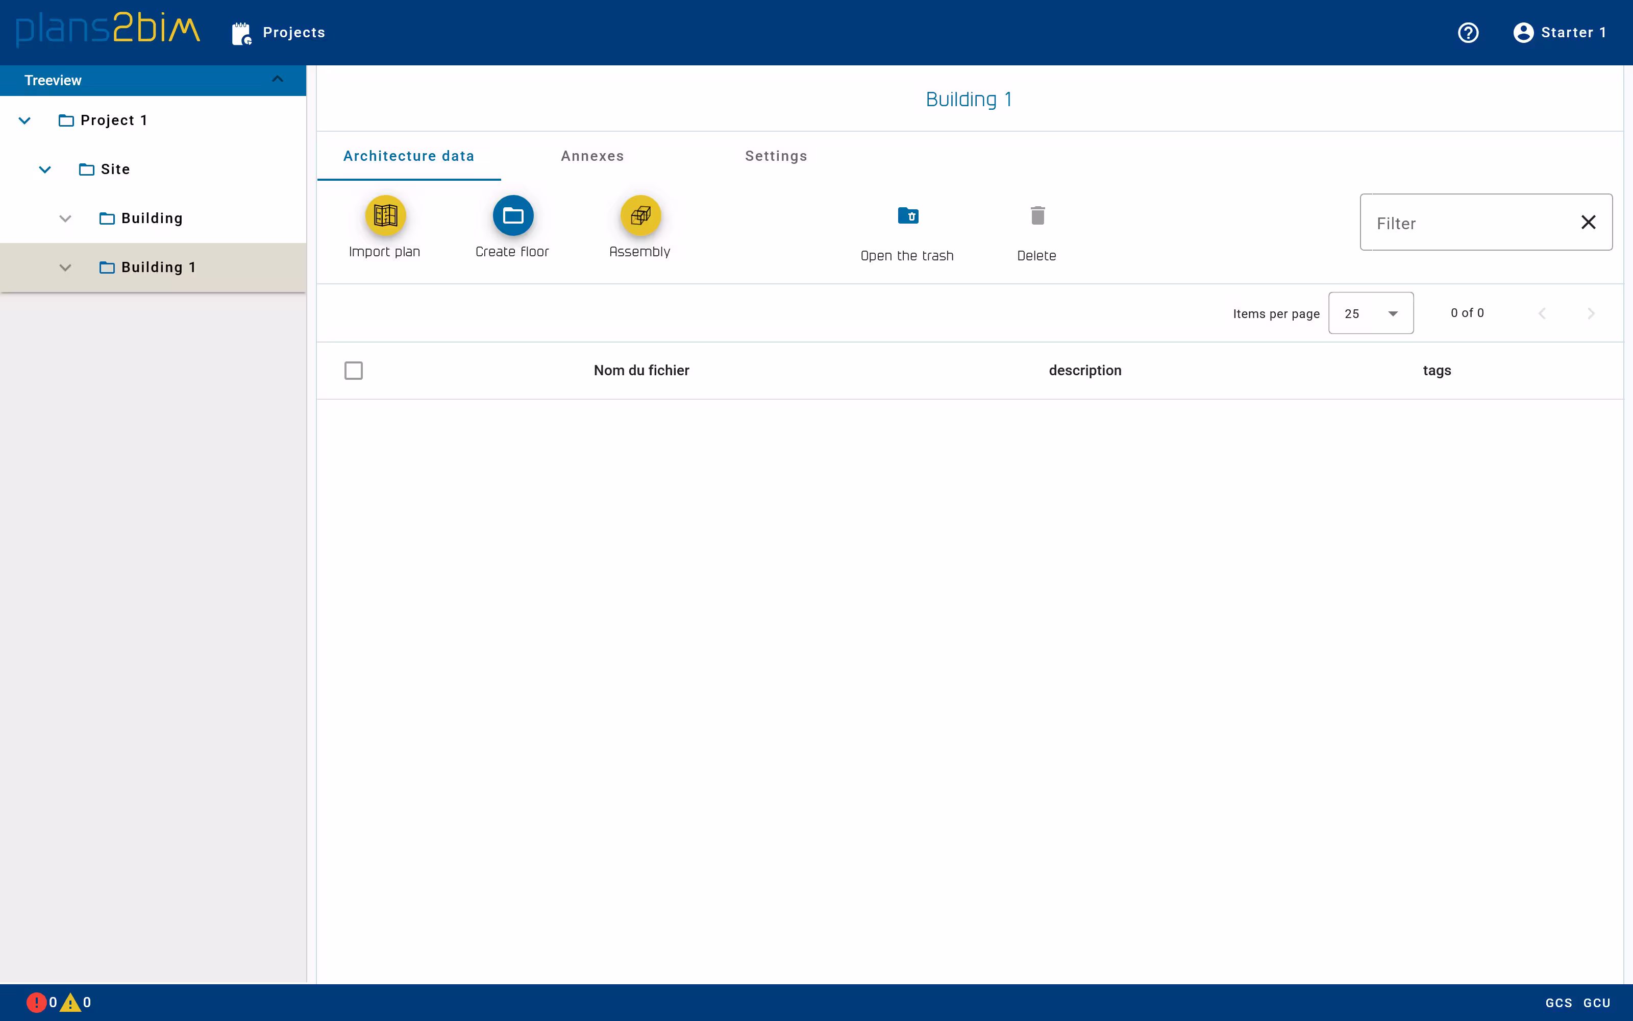Click the Create floor folder icon
This screenshot has height=1021, width=1633.
[513, 215]
